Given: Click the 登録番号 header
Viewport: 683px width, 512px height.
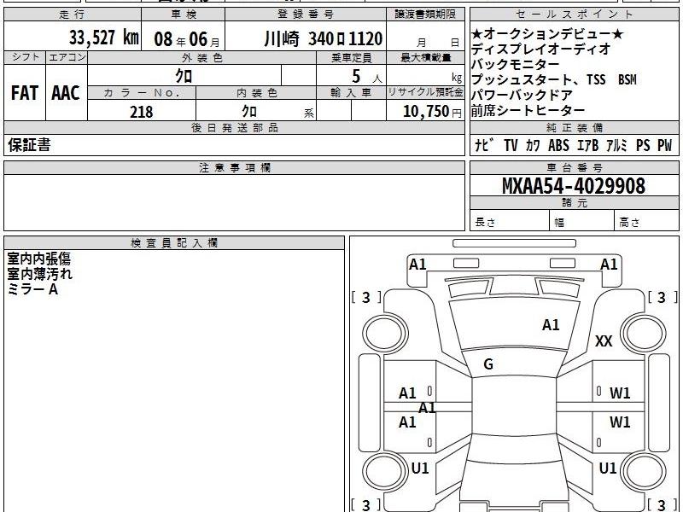Looking at the screenshot, I should click(x=306, y=15).
